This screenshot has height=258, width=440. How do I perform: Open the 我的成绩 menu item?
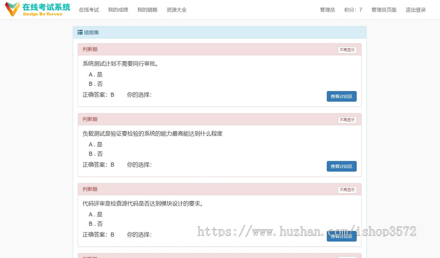click(x=118, y=10)
